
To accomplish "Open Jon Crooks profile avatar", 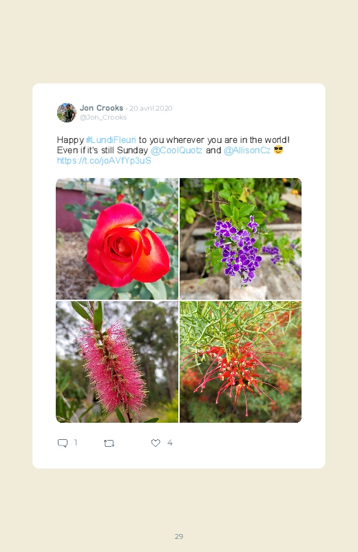I will coord(67,113).
